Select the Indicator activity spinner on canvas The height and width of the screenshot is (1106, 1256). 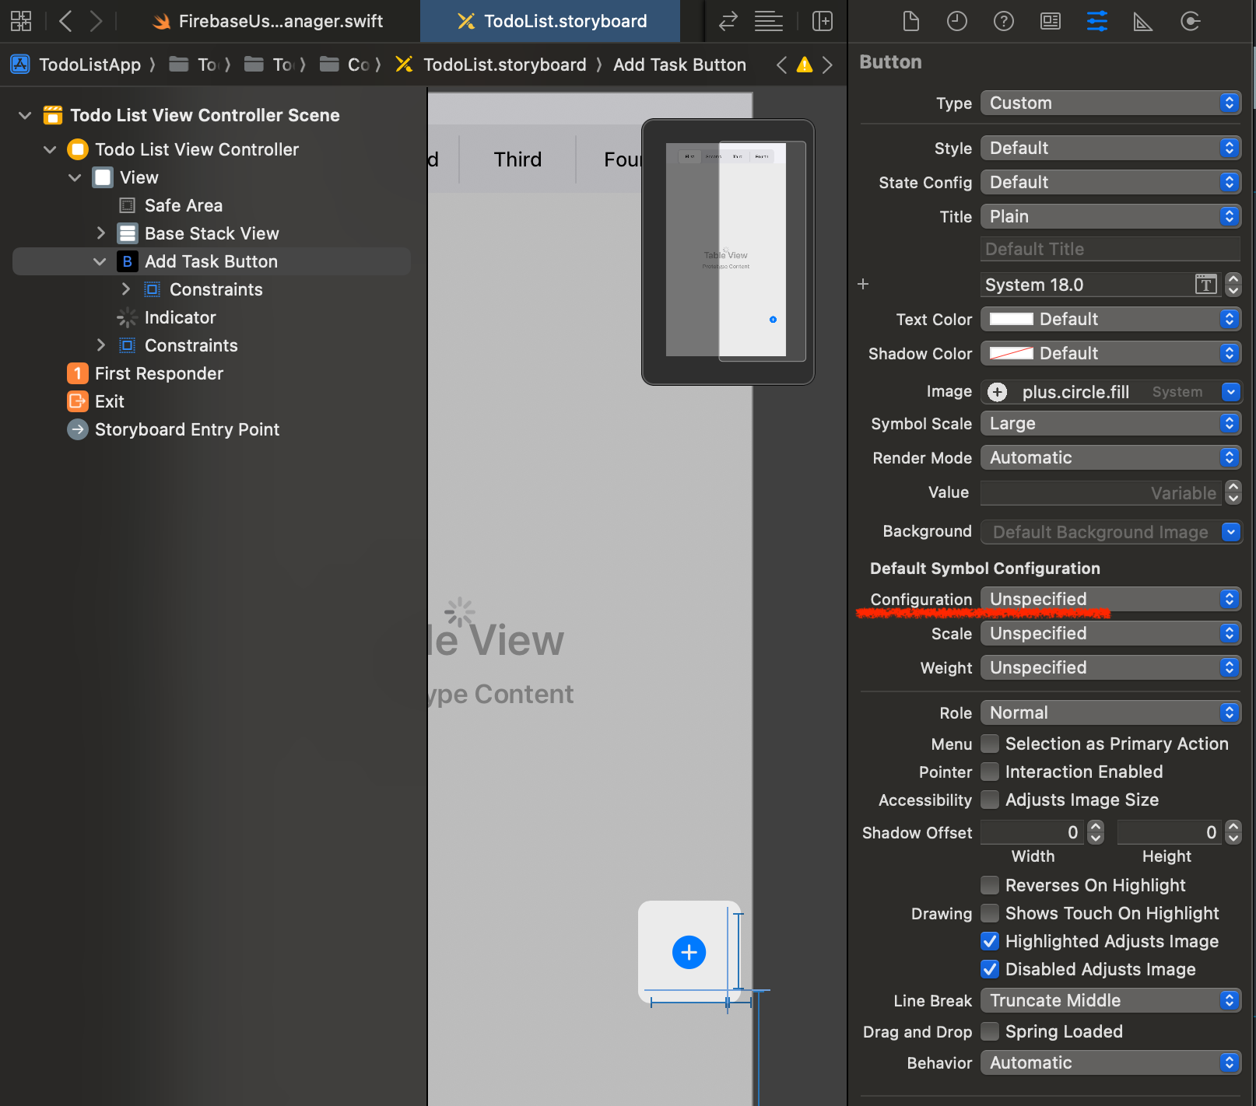tap(460, 612)
